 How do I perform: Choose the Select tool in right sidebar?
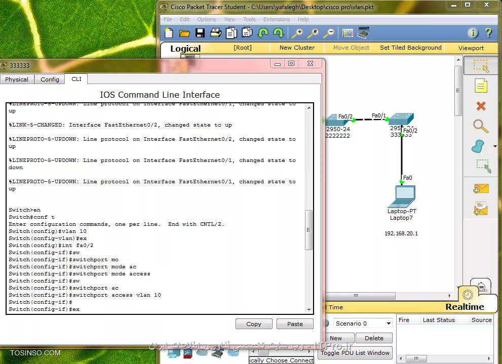pos(481,66)
